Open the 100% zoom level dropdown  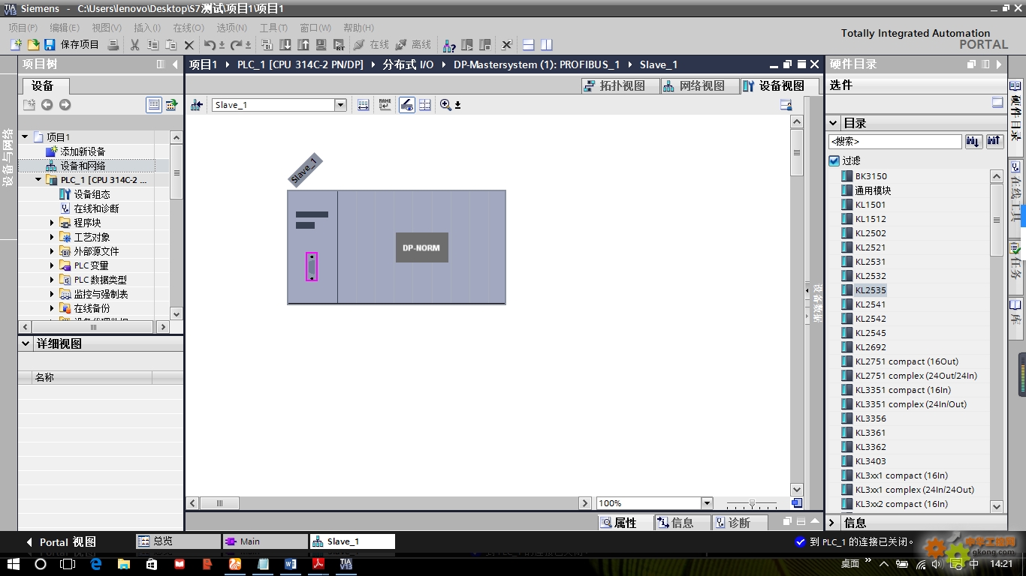click(x=707, y=503)
